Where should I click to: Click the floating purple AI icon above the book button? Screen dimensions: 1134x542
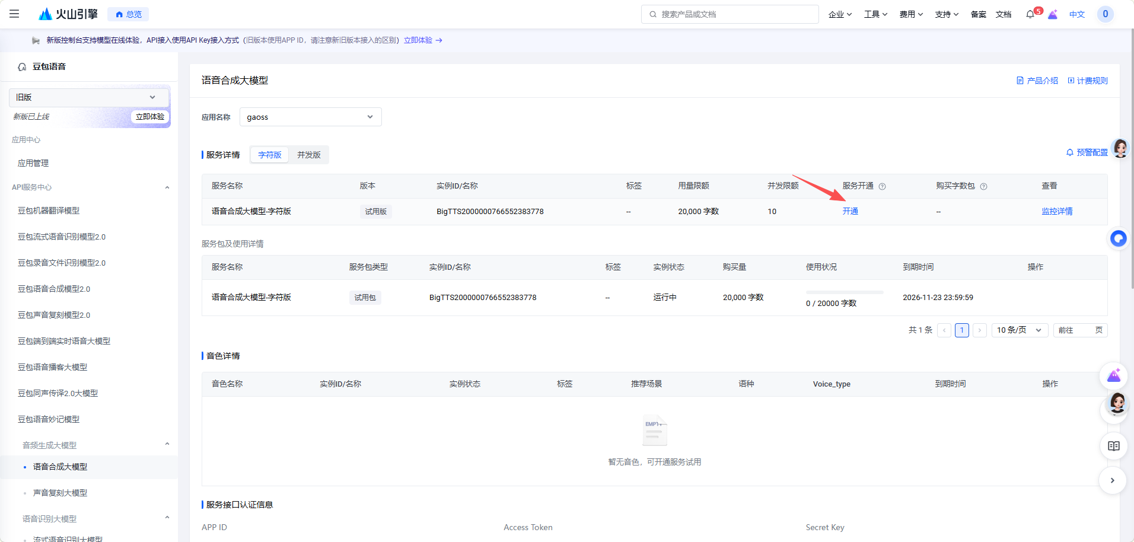tap(1114, 376)
